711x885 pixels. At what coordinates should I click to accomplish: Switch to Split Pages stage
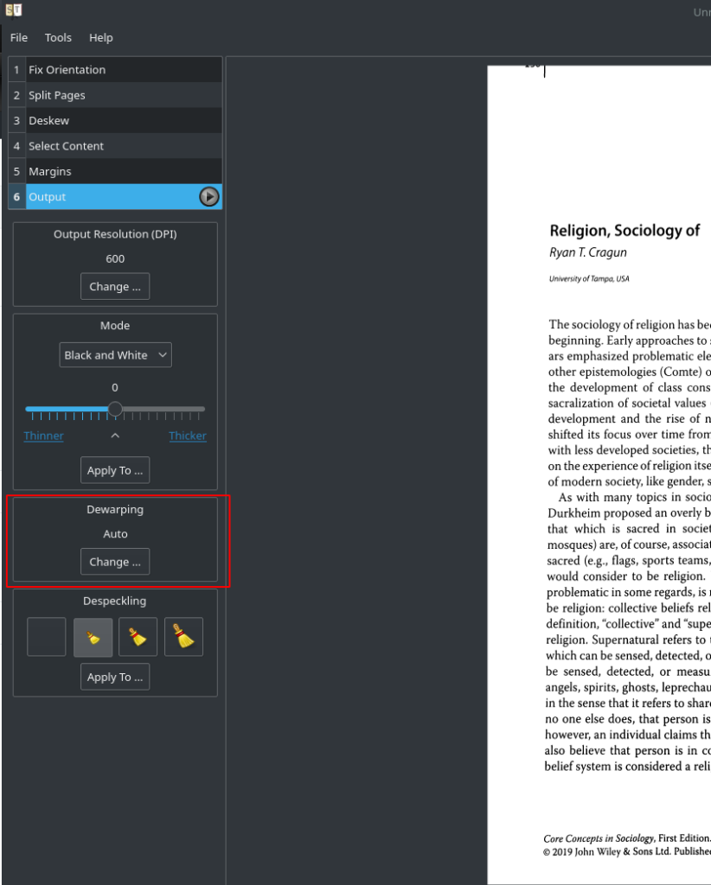(x=115, y=95)
